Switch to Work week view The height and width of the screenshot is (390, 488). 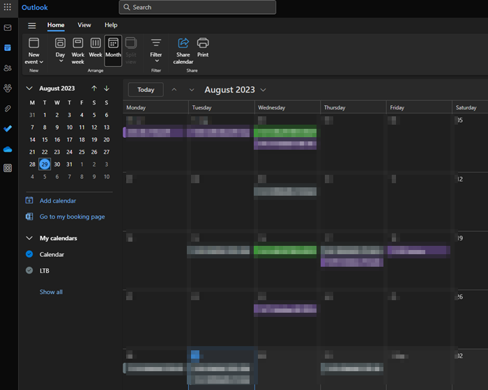(x=78, y=51)
